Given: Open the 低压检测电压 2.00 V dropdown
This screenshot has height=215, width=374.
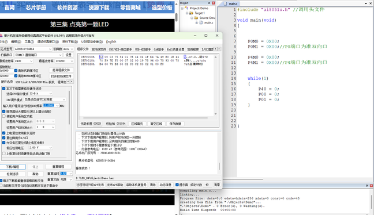Looking at the screenshot, I should pos(51,148).
